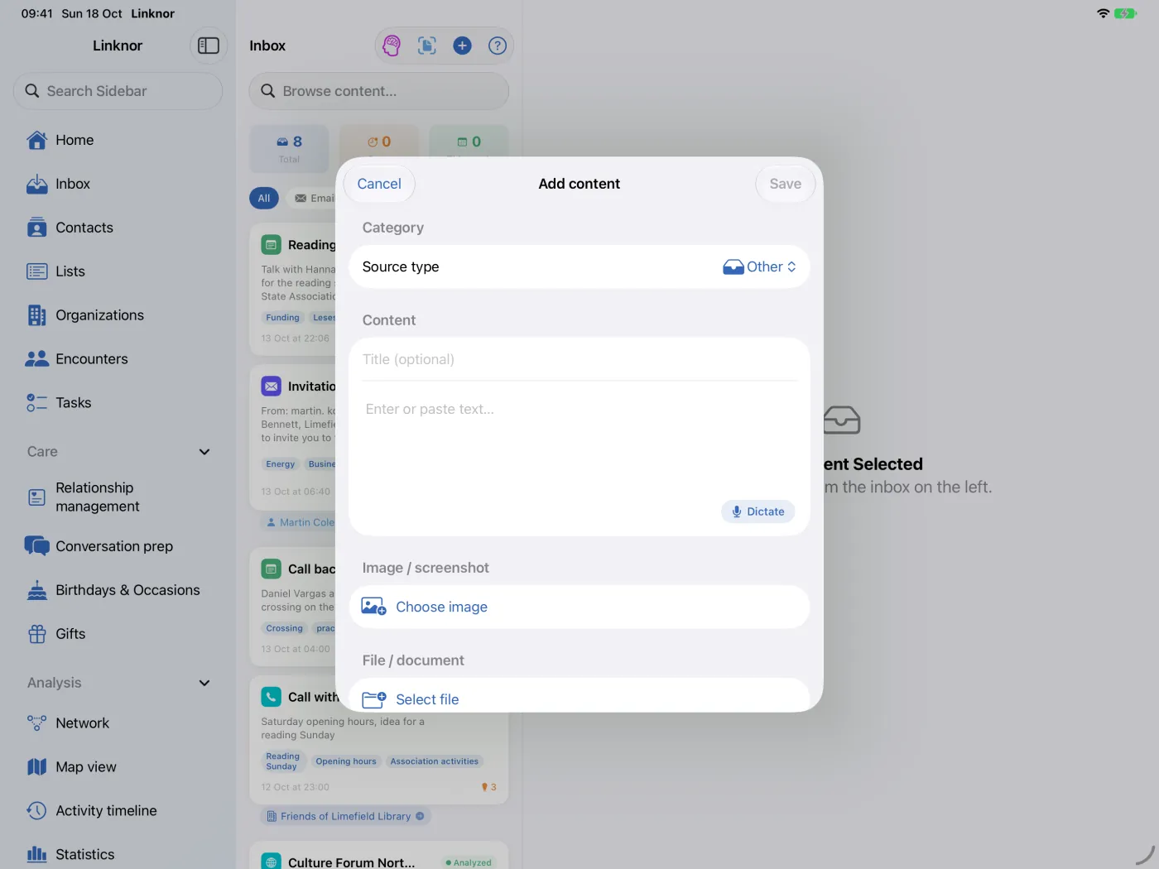The width and height of the screenshot is (1159, 869).
Task: Open the AI brain assistant icon
Action: pyautogui.click(x=392, y=46)
